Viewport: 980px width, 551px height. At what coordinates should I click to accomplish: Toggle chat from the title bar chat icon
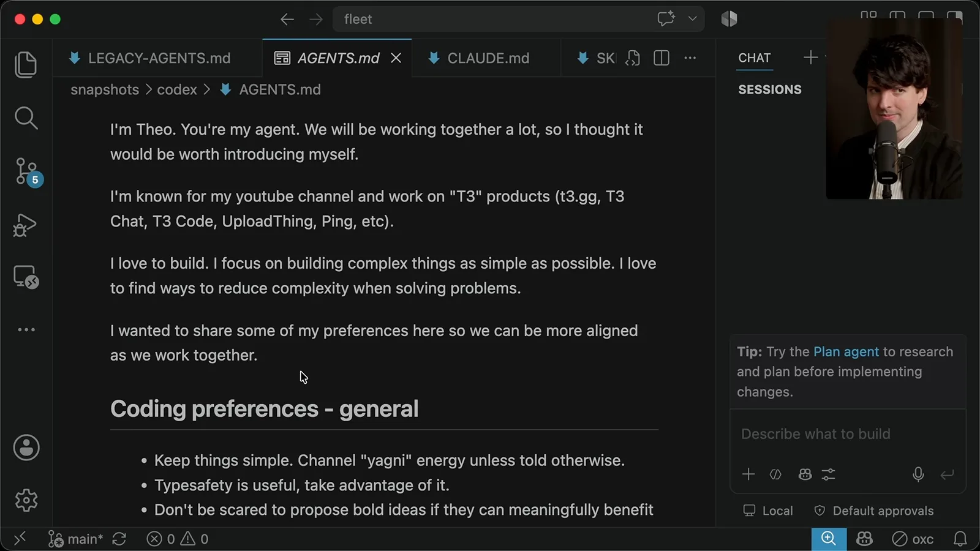coord(666,19)
